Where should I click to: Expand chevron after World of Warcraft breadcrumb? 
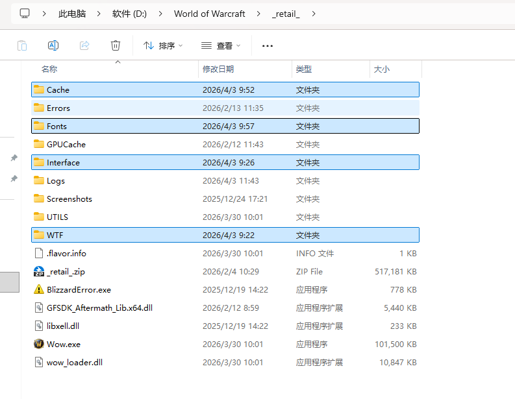pos(258,13)
